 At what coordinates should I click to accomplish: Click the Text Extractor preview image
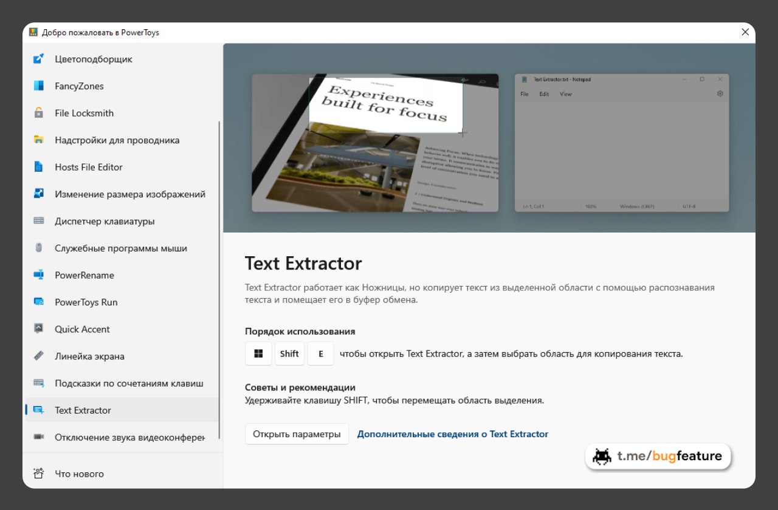(375, 143)
